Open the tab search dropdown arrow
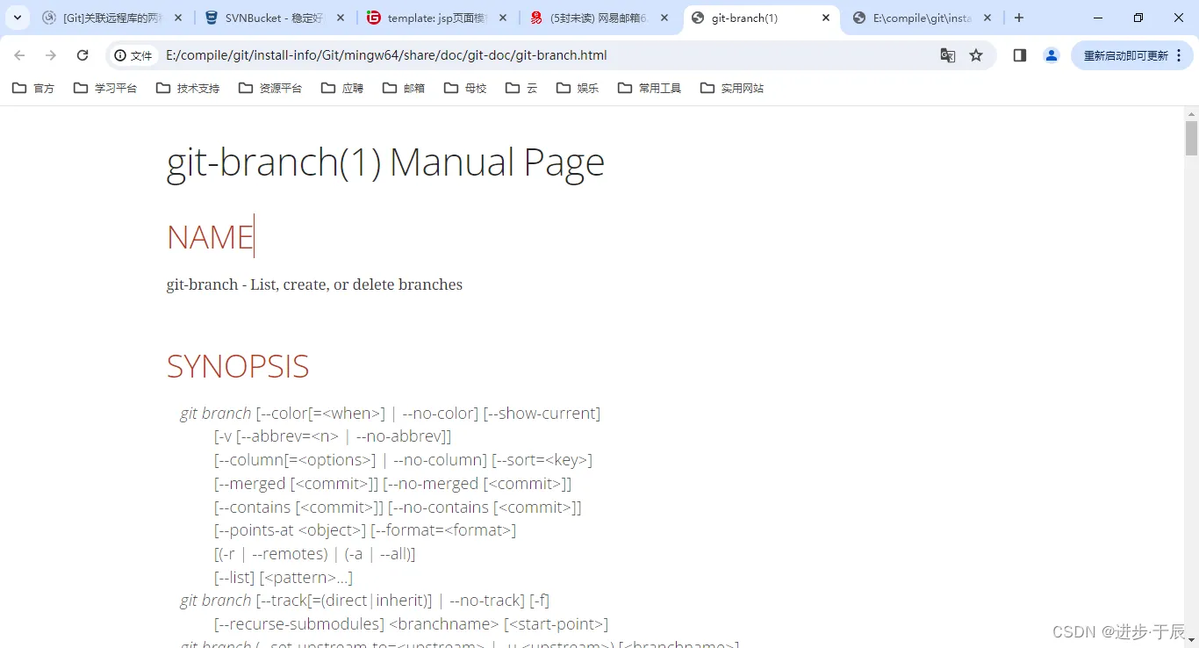 tap(18, 18)
